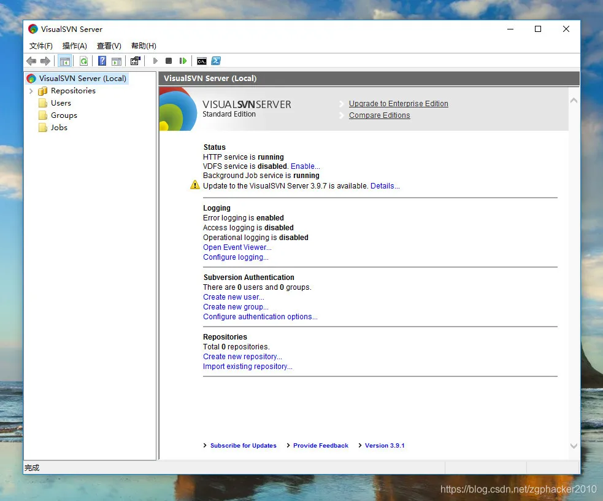Screen dimensions: 603x501
Task: Click the scroll-down chevron on the right panel
Action: (x=574, y=446)
